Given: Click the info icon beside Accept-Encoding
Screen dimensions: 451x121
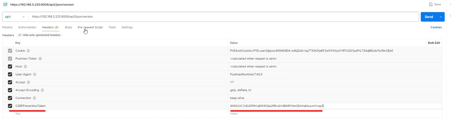Looking at the screenshot, I should tap(43, 90).
